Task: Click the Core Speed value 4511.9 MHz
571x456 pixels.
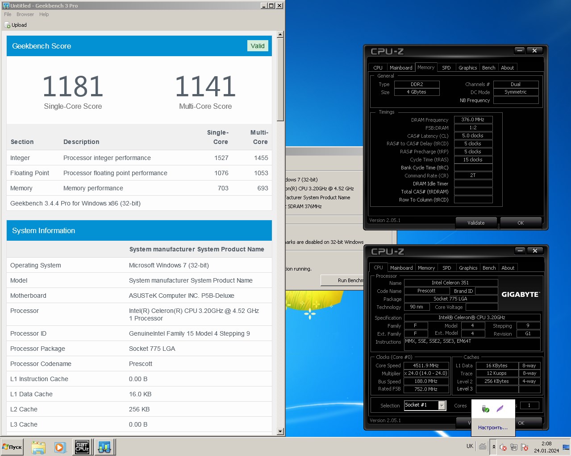Action: [426, 366]
